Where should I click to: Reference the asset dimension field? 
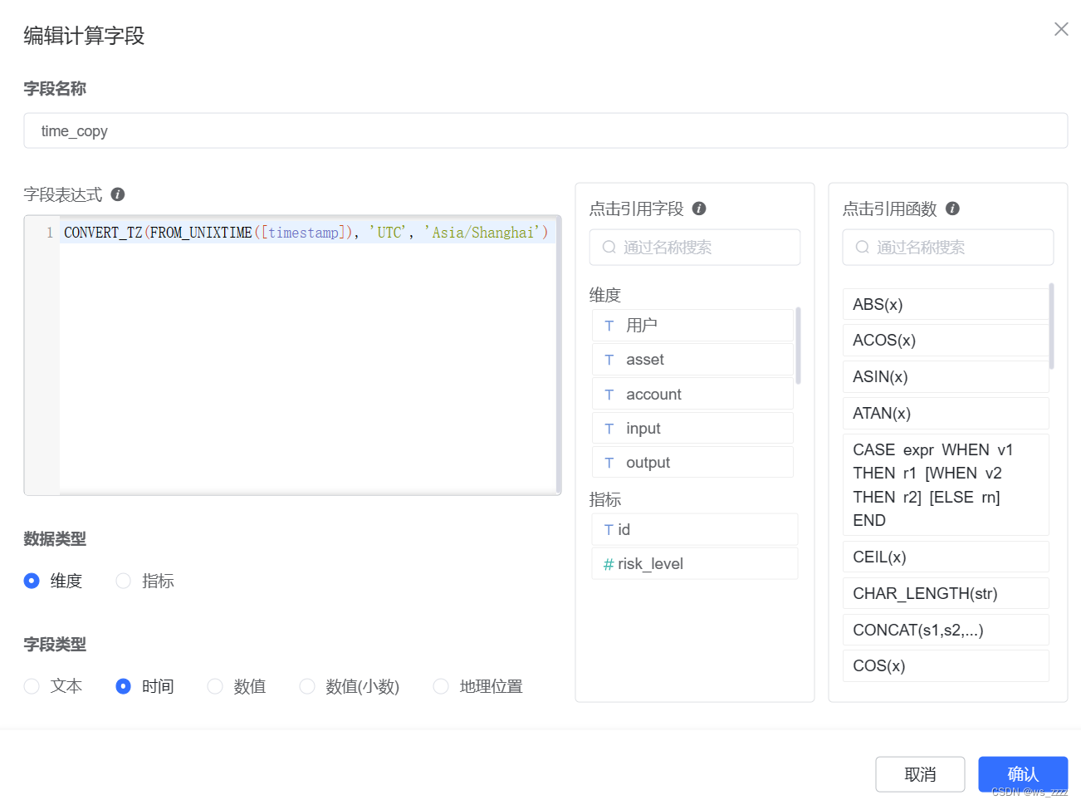tap(692, 359)
